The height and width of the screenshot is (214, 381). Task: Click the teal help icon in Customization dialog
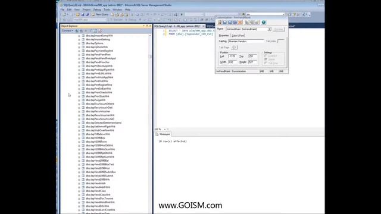point(264,23)
